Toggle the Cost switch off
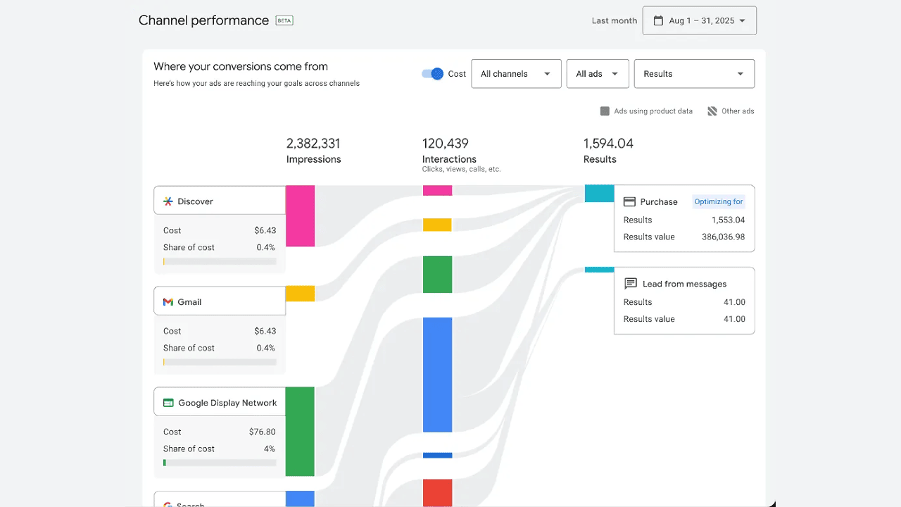The width and height of the screenshot is (901, 507). pos(432,74)
